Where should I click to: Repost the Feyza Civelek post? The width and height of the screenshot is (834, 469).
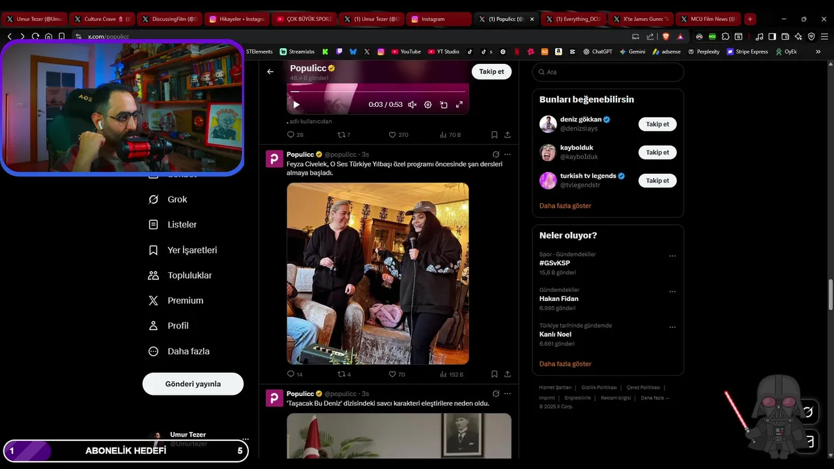click(x=344, y=375)
